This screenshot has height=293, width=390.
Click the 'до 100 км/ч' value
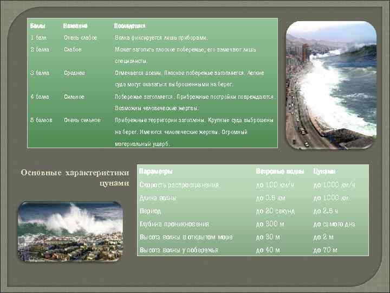point(275,185)
